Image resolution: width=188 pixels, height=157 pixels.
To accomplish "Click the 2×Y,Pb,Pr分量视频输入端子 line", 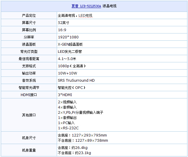I will [x=80, y=112].
